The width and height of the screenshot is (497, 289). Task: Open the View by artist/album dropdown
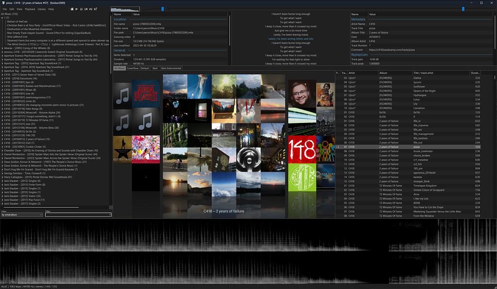22,215
